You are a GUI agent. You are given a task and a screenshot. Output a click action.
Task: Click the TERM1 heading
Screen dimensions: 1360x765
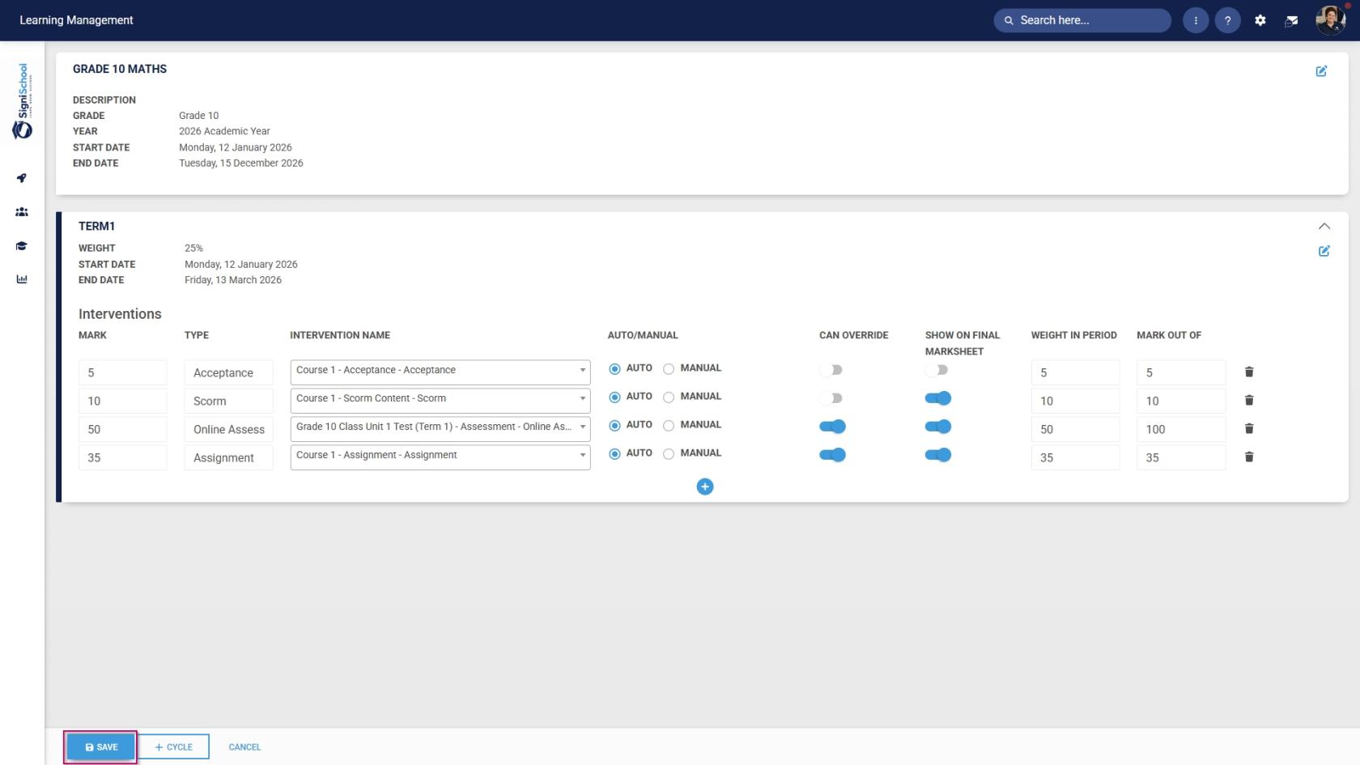96,226
